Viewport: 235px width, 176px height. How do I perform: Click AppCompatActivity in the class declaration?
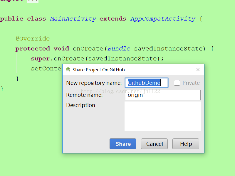point(163,19)
